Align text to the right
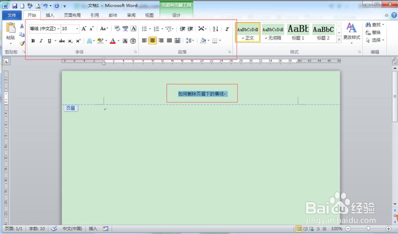398x234 pixels. point(161,40)
